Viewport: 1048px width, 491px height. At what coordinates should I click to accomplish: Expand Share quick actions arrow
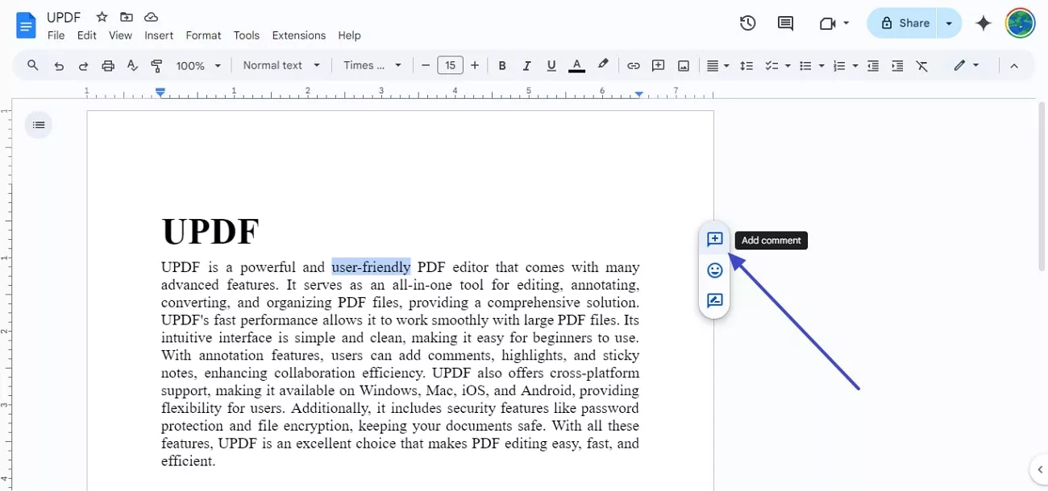click(x=950, y=23)
